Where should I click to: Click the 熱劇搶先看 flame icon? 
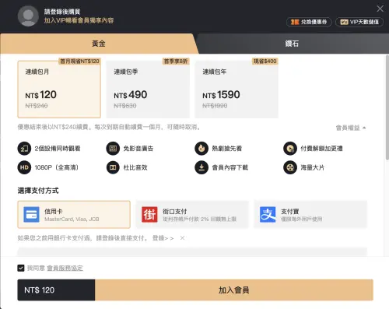pyautogui.click(x=202, y=149)
